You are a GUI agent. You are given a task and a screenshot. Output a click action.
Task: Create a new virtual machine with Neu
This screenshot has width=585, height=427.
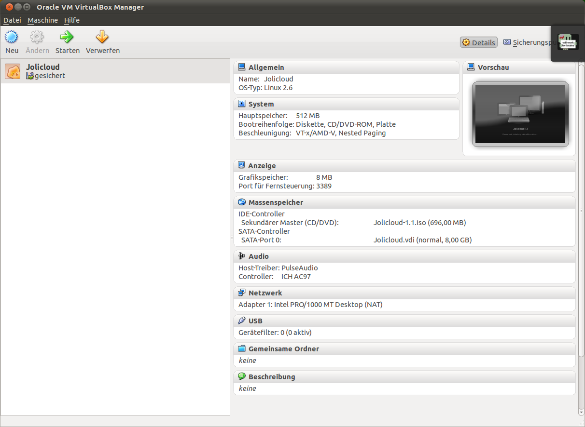[11, 41]
